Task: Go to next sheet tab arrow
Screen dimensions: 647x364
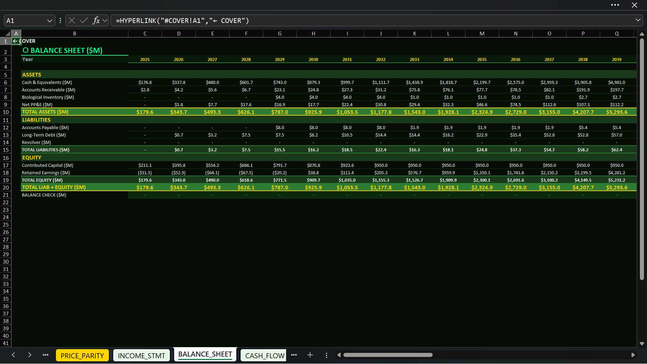Action: [x=30, y=355]
